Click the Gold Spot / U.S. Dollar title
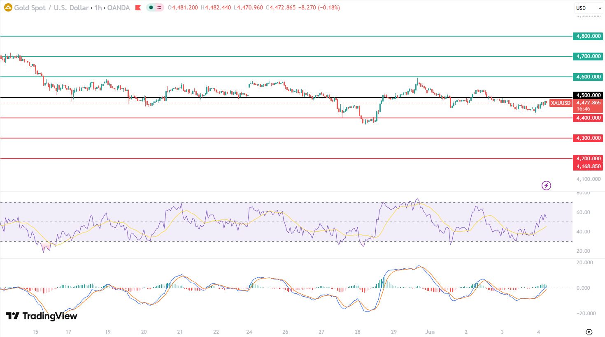The height and width of the screenshot is (337, 605). point(51,7)
